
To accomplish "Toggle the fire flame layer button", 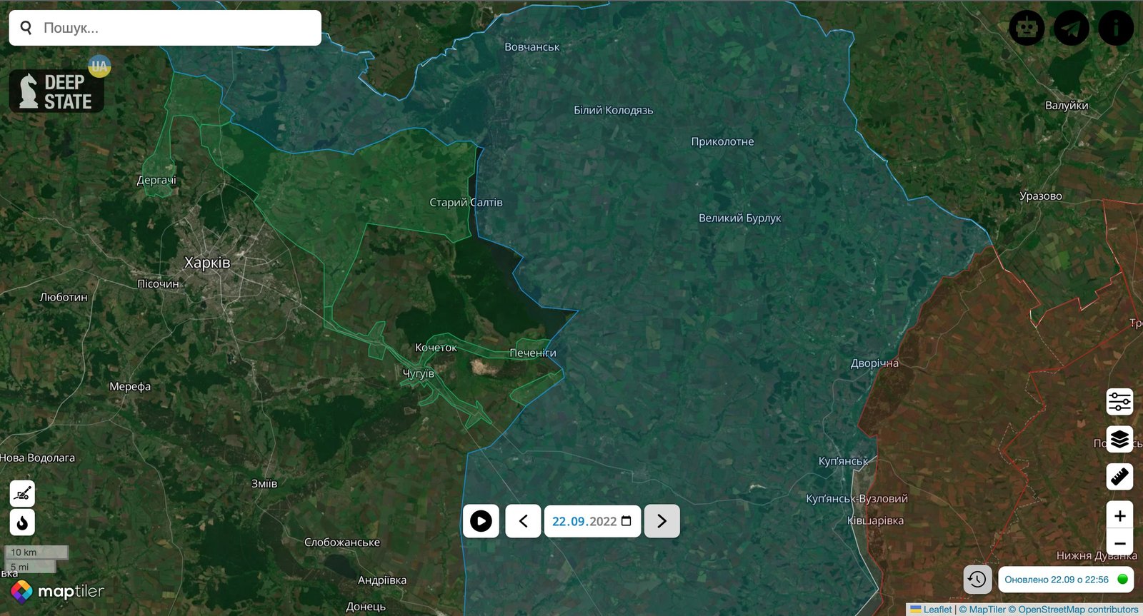I will [22, 522].
